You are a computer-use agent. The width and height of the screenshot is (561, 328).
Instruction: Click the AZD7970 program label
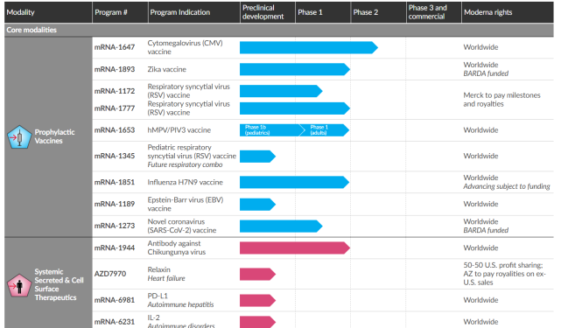pos(110,274)
